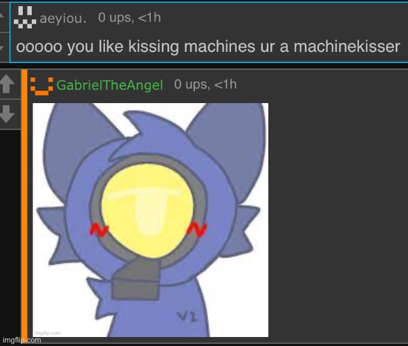Downvote the aeyiou. machinekisser comment
The image size is (408, 346).
tap(2, 47)
